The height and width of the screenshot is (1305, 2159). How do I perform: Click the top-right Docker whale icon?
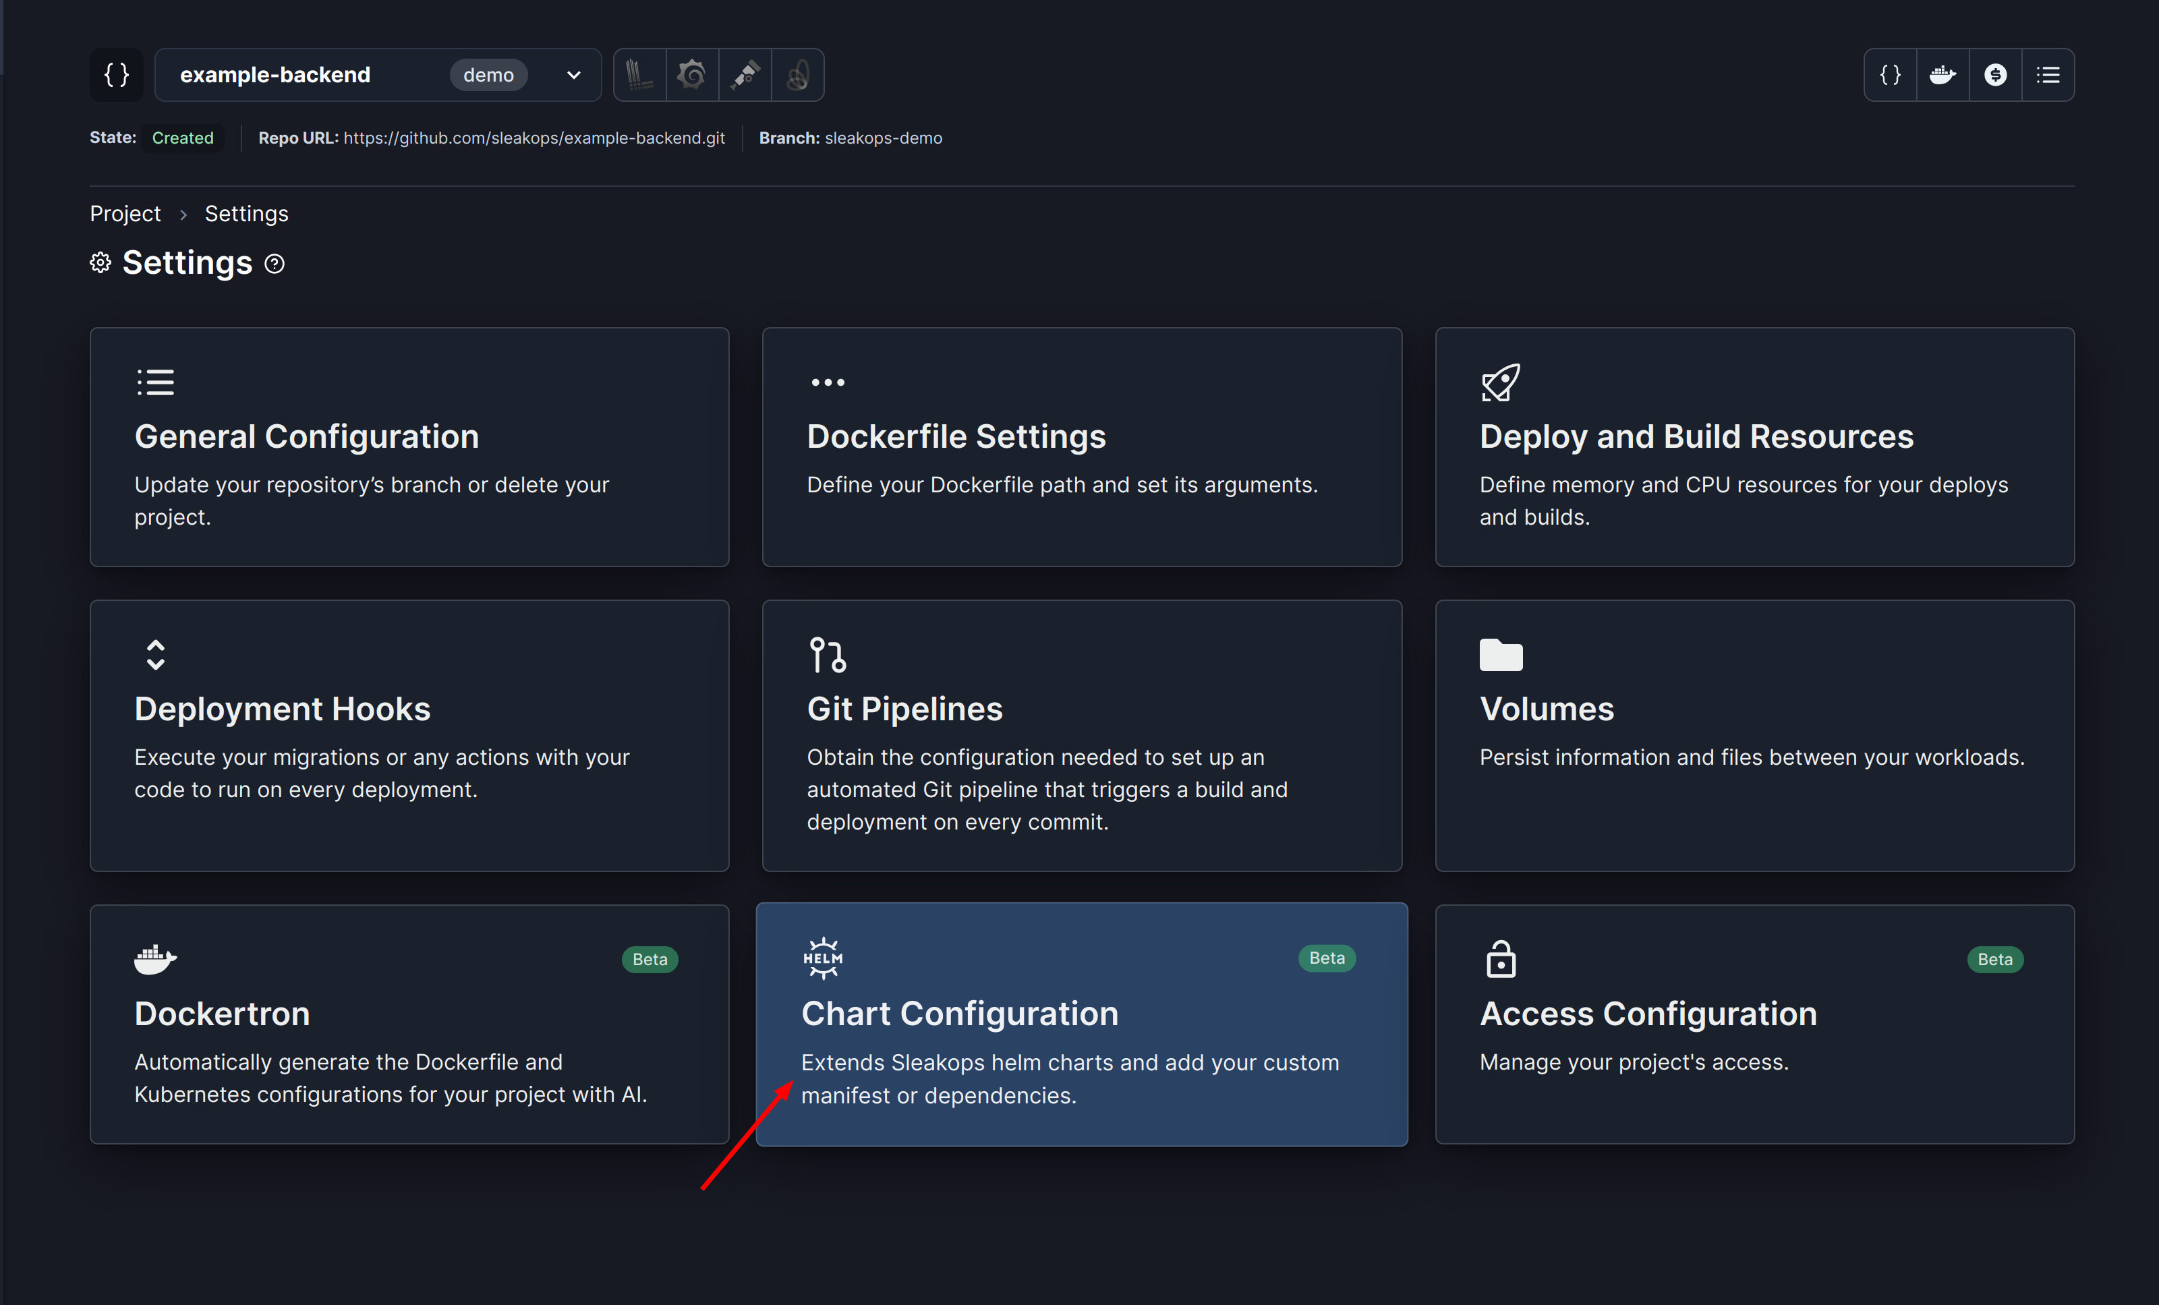pyautogui.click(x=1942, y=74)
